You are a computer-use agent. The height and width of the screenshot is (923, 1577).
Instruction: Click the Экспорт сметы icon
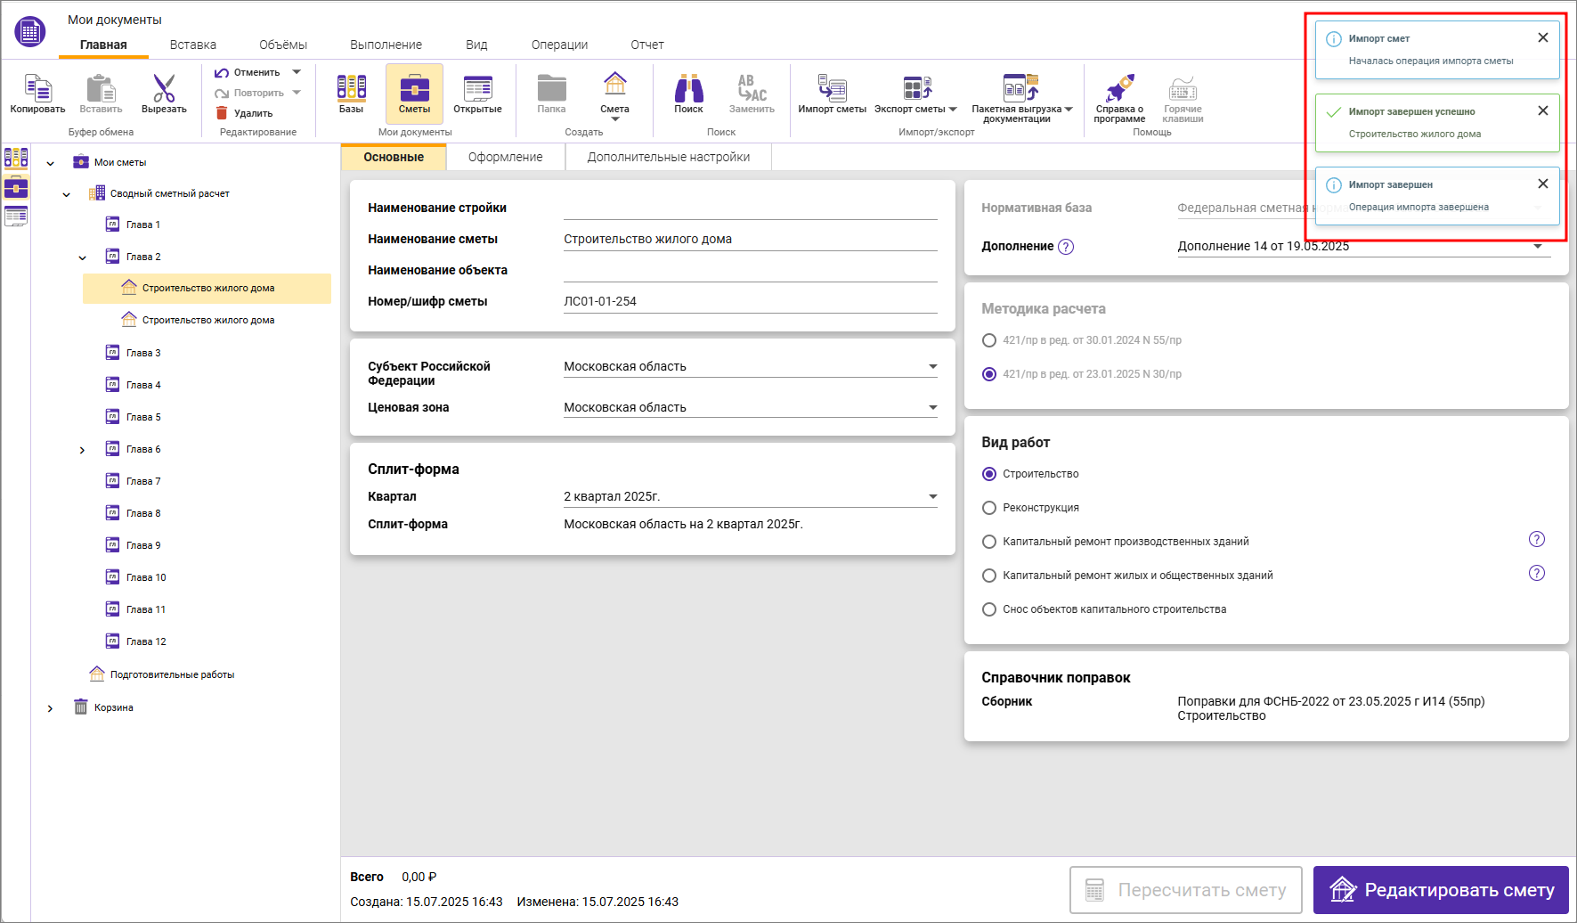pos(916,87)
